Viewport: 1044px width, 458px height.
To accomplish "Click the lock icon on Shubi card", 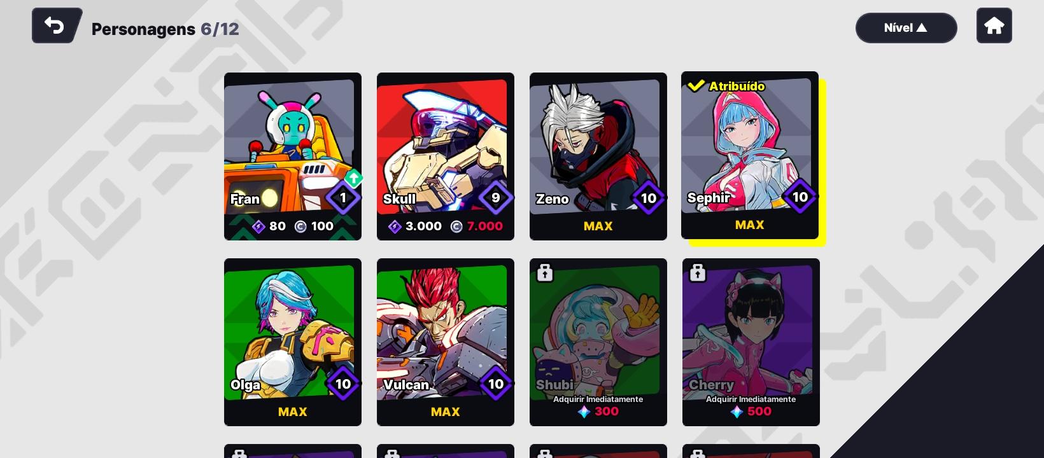I will coord(545,272).
